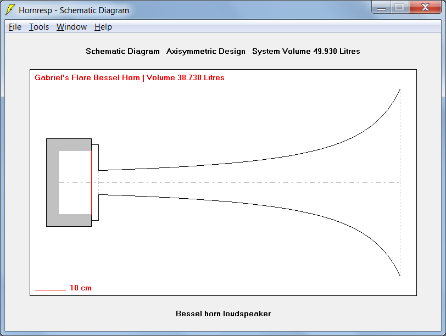Open the Tools menu
The width and height of the screenshot is (446, 336).
pos(39,27)
